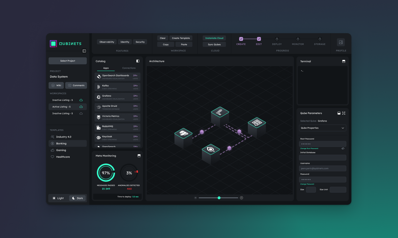Zoom in the architecture with plus icon
Image resolution: width=398 pixels, height=238 pixels.
pyautogui.click(x=241, y=198)
